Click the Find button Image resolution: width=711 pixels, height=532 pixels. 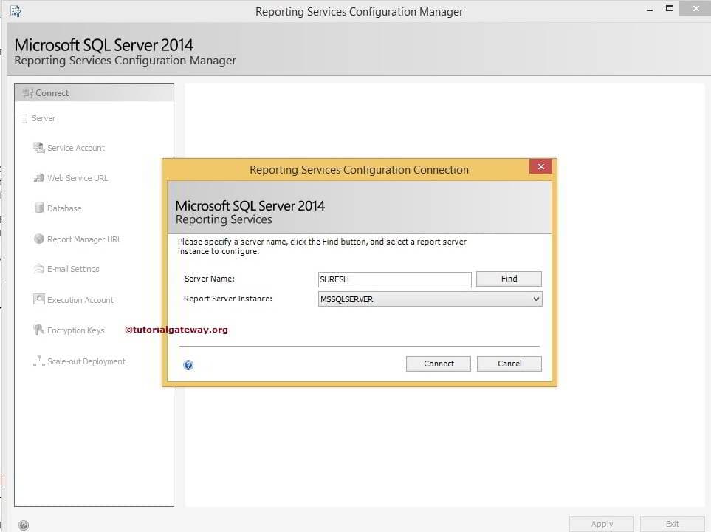pyautogui.click(x=508, y=279)
